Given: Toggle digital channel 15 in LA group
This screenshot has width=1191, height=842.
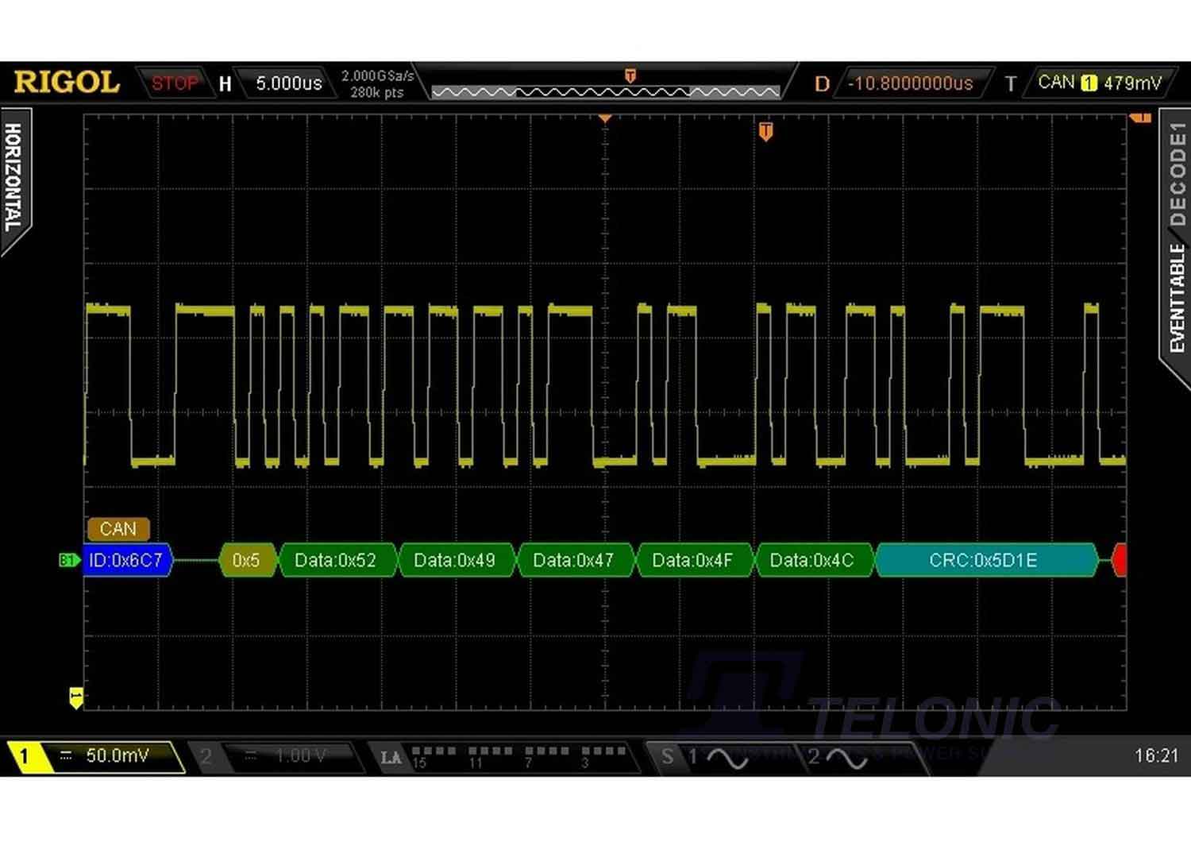Looking at the screenshot, I should point(417,751).
